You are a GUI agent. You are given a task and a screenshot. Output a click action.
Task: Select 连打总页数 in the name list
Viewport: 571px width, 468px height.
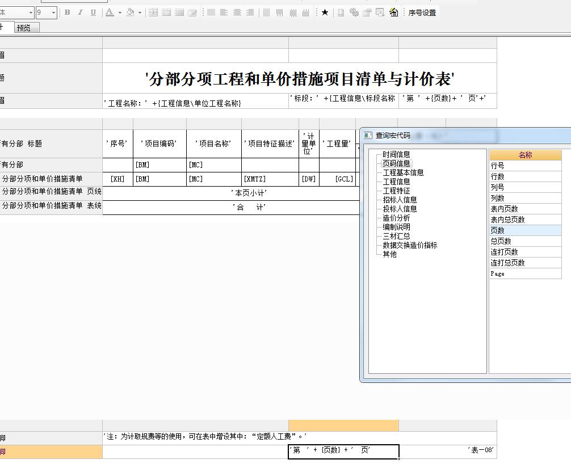coord(525,263)
